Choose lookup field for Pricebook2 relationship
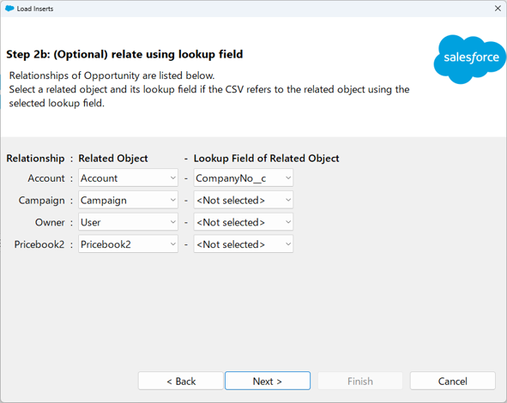This screenshot has width=507, height=403. pos(243,244)
